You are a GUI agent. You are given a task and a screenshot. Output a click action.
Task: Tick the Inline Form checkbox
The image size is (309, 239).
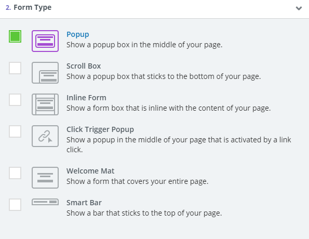click(x=15, y=100)
